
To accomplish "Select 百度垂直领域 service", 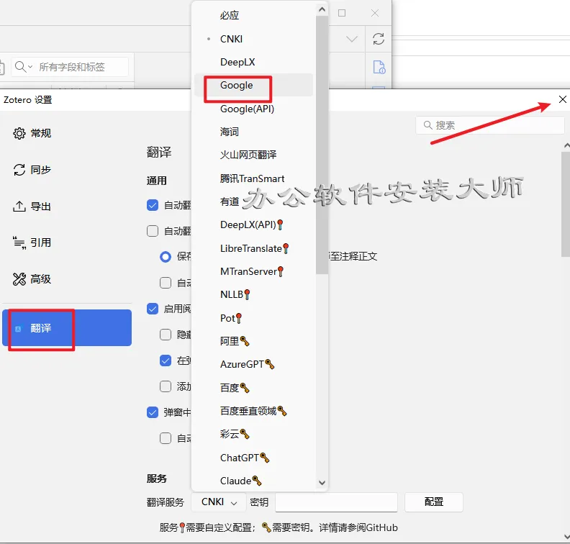I will point(254,411).
